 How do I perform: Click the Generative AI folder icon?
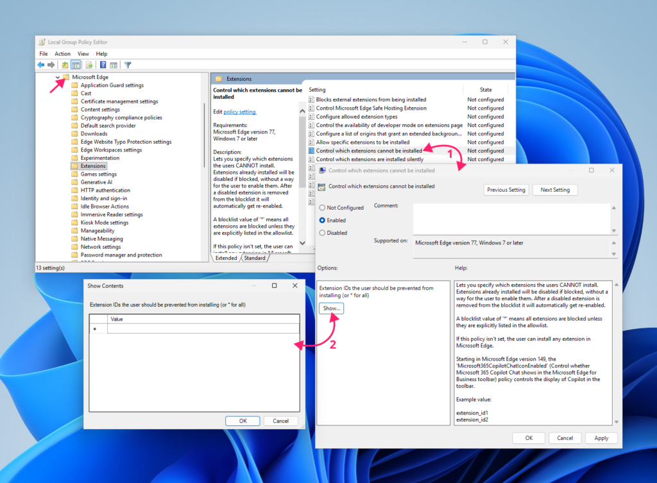pos(74,182)
